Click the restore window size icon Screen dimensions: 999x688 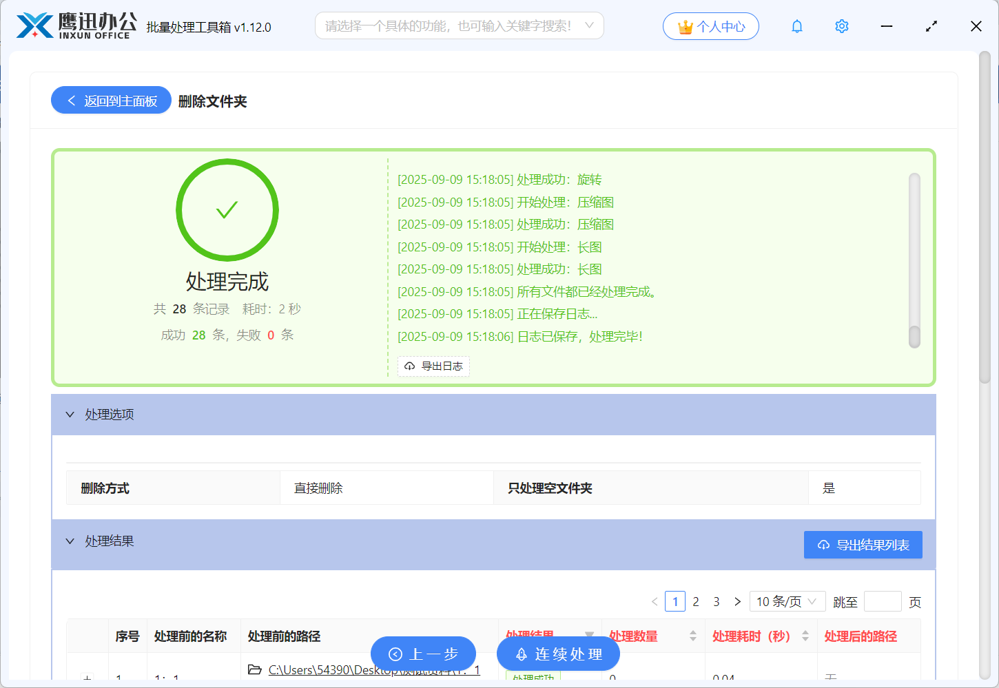[x=931, y=26]
